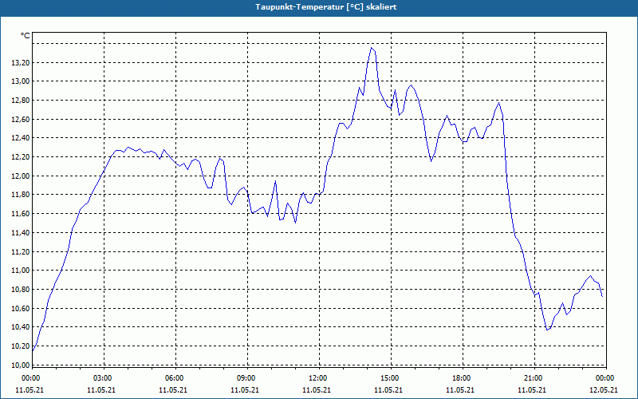Click the 18:00 time label
Viewport: 638px width, 399px height.
[462, 378]
